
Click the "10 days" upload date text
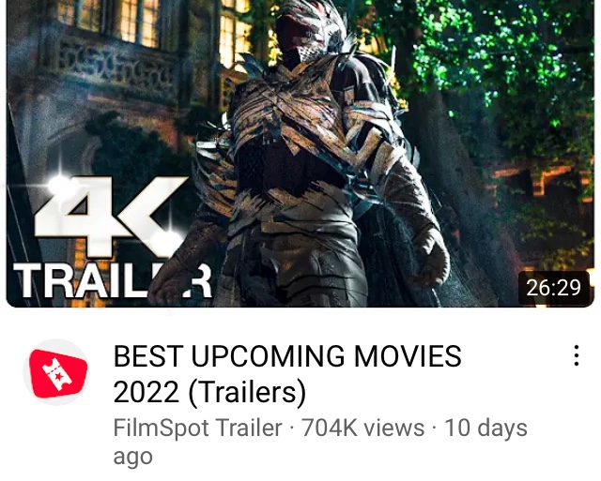[x=485, y=428]
